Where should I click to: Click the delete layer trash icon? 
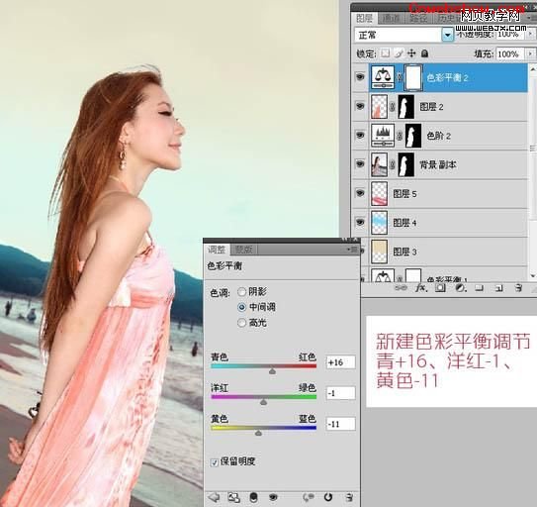click(518, 288)
